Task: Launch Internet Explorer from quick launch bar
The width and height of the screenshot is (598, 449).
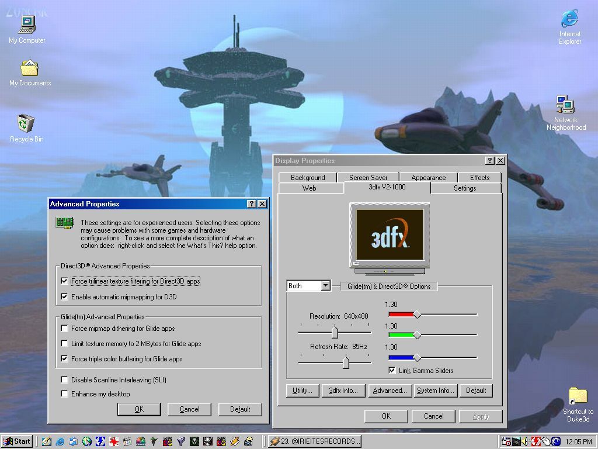Action: tap(60, 441)
